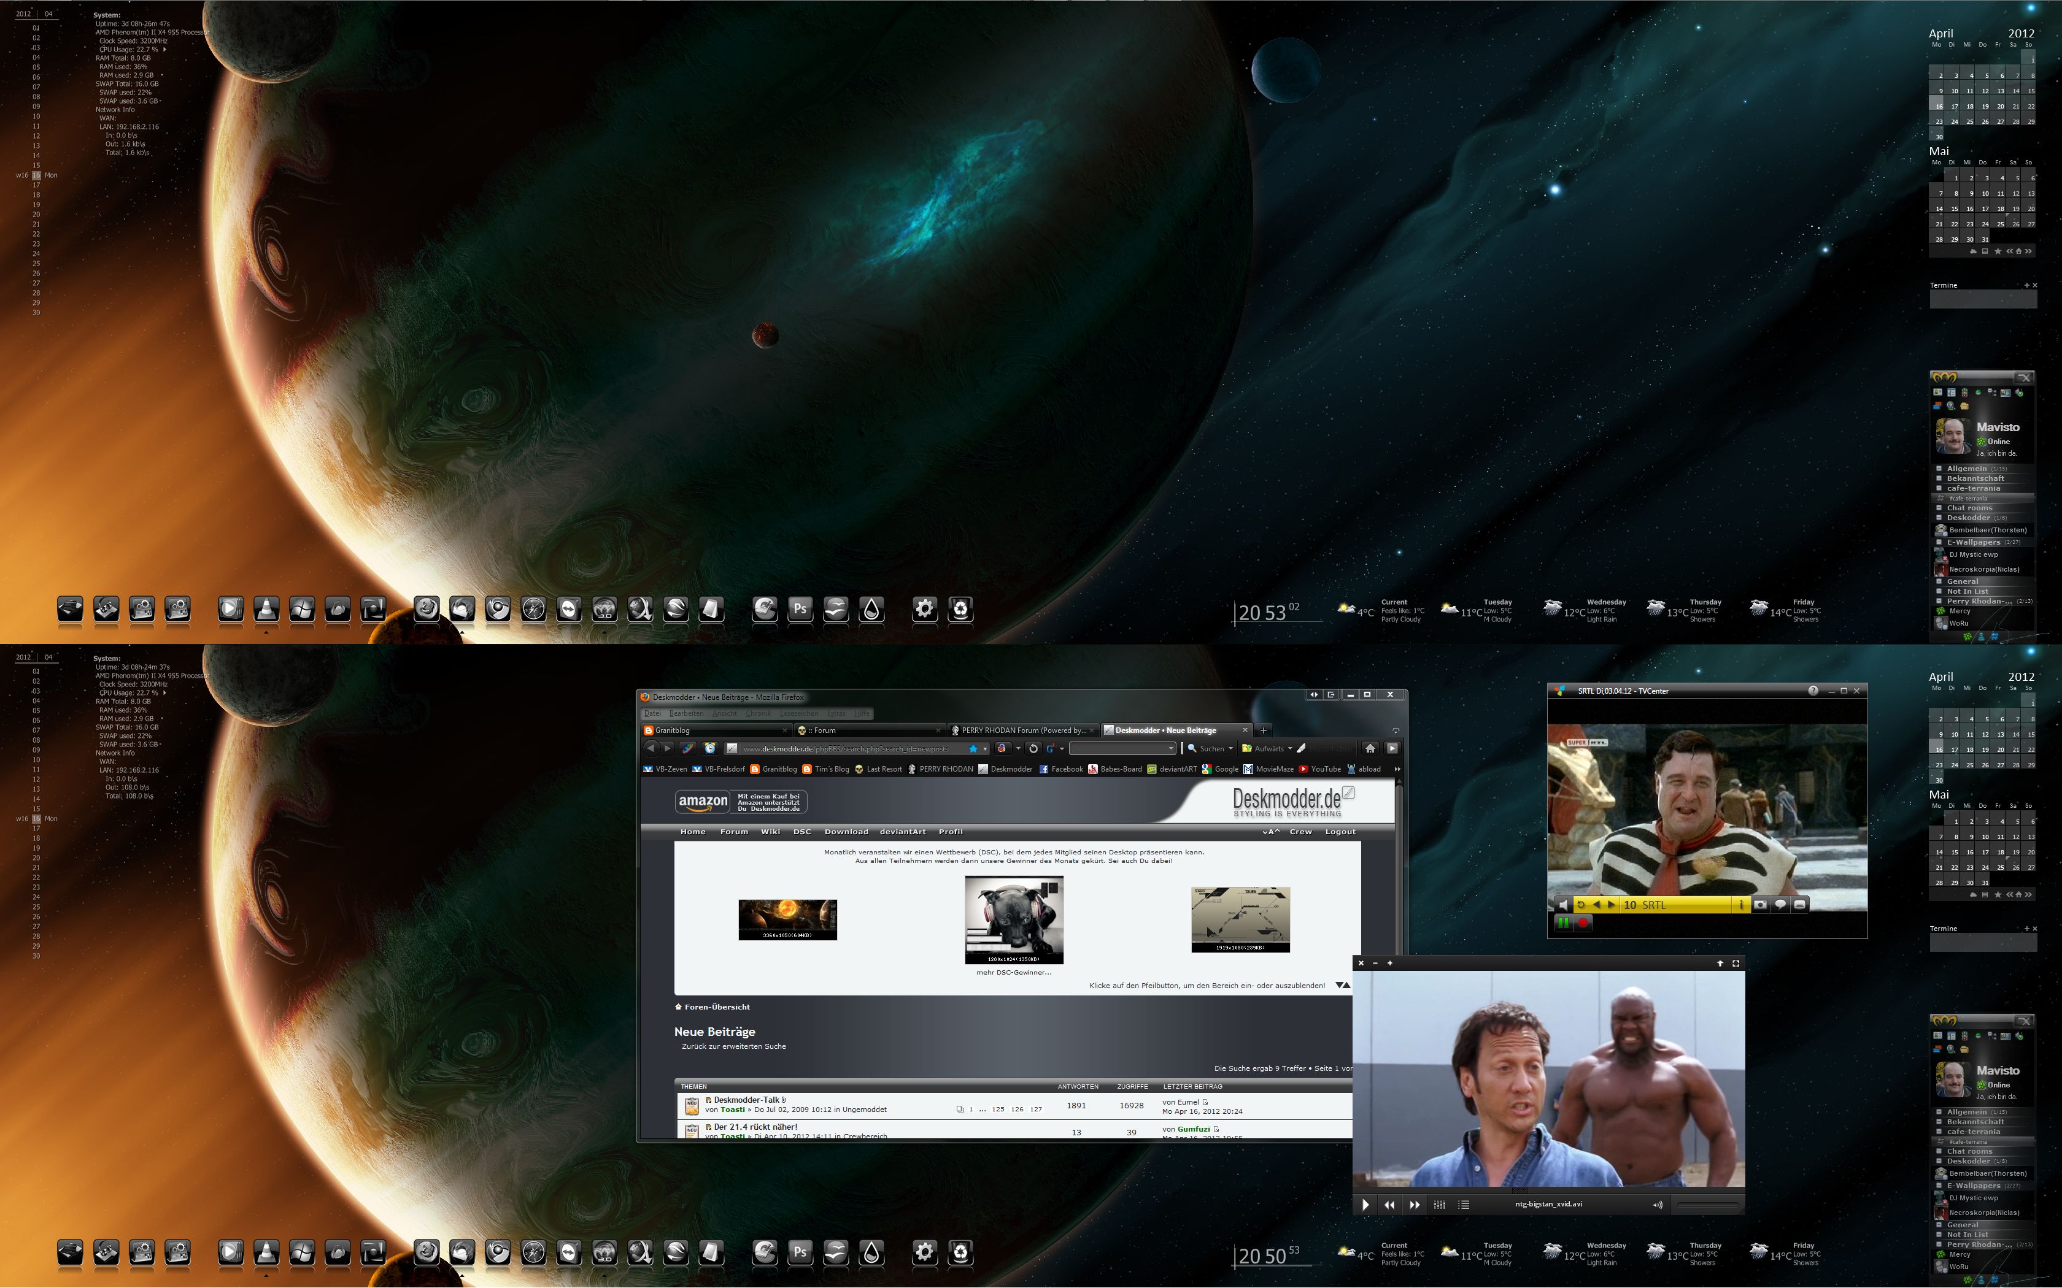Show more bookmarks with the toolbar chevron

click(x=1397, y=769)
